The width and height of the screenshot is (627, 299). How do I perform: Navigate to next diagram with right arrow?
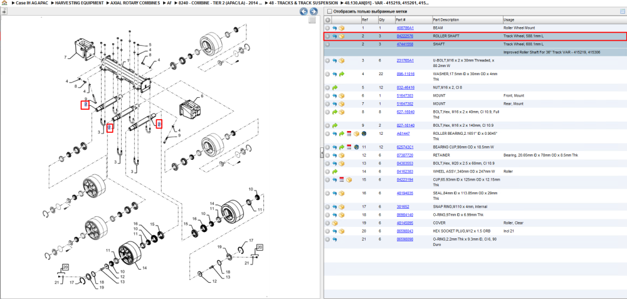[x=313, y=11]
